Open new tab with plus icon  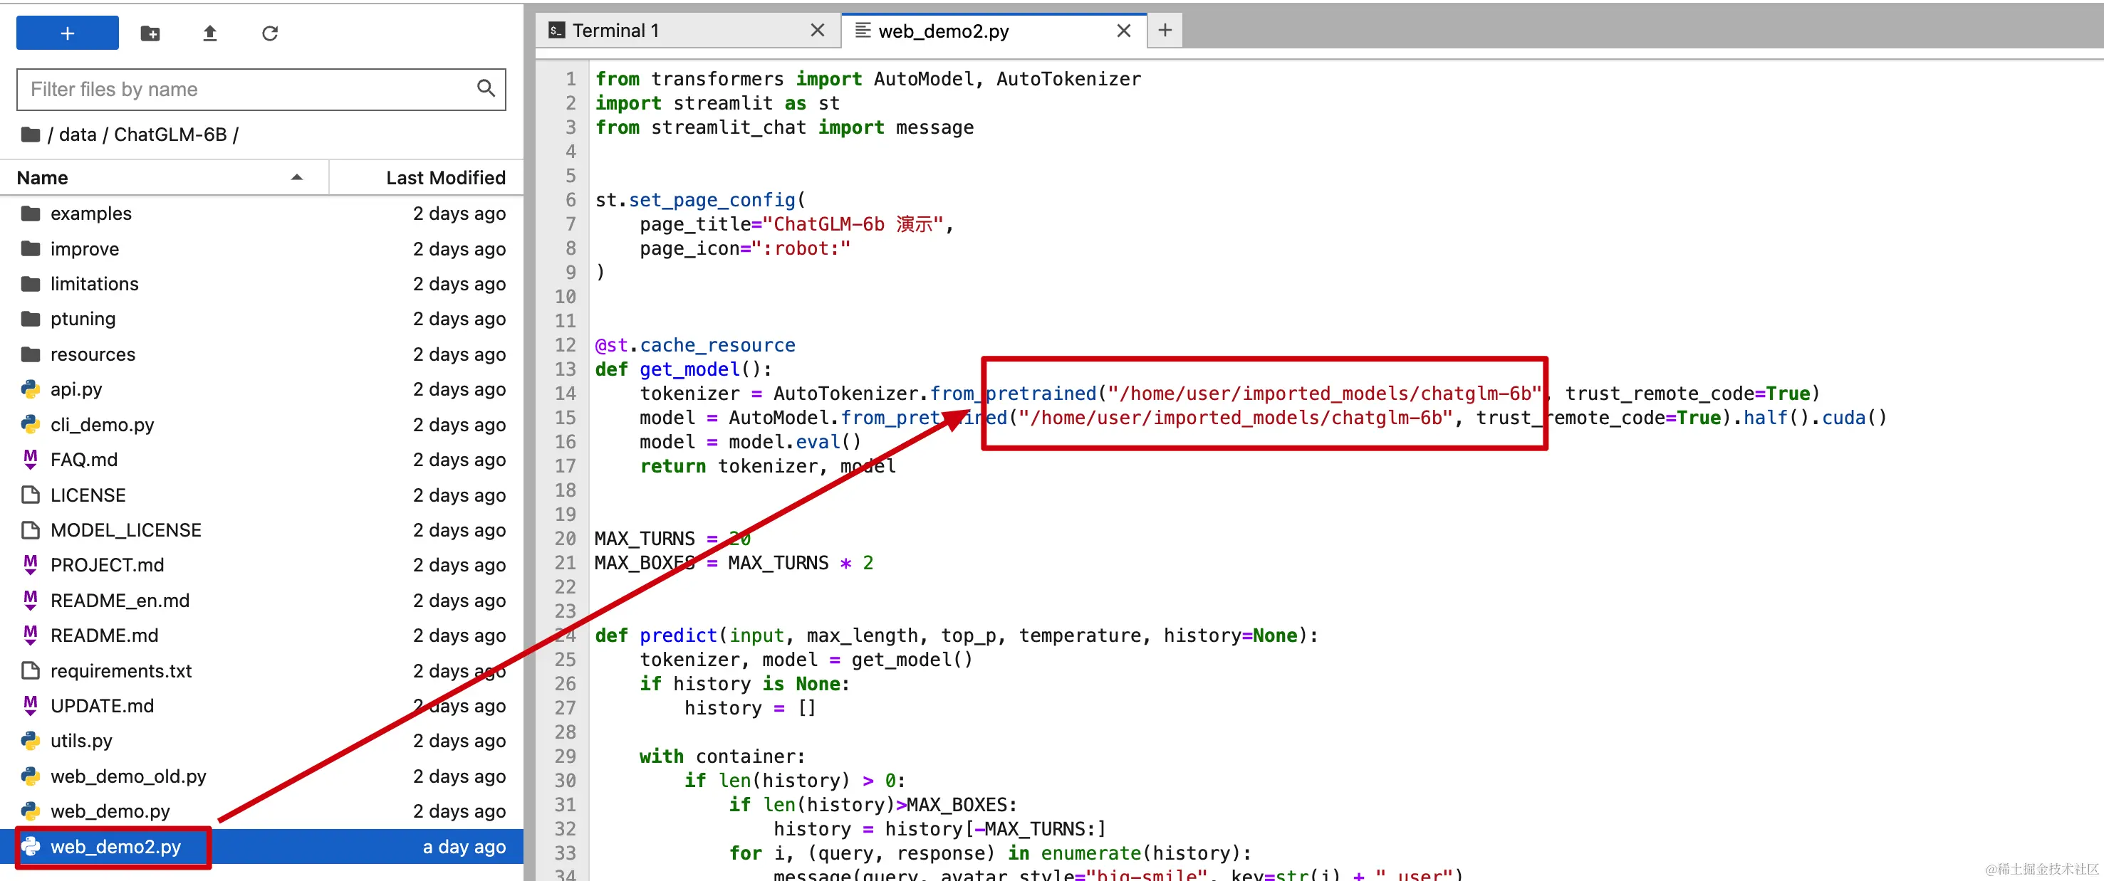click(1165, 31)
